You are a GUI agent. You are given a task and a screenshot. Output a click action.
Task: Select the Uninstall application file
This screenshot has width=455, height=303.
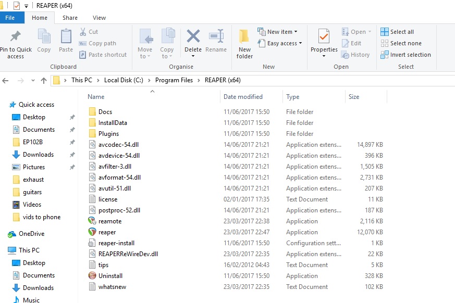tap(110, 276)
